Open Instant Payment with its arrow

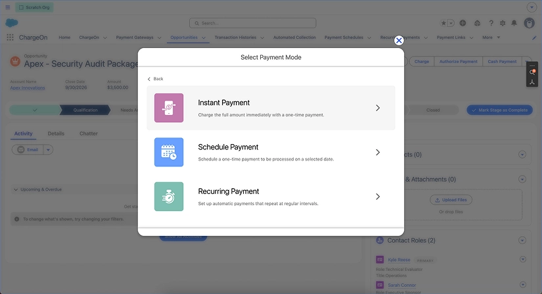(378, 108)
